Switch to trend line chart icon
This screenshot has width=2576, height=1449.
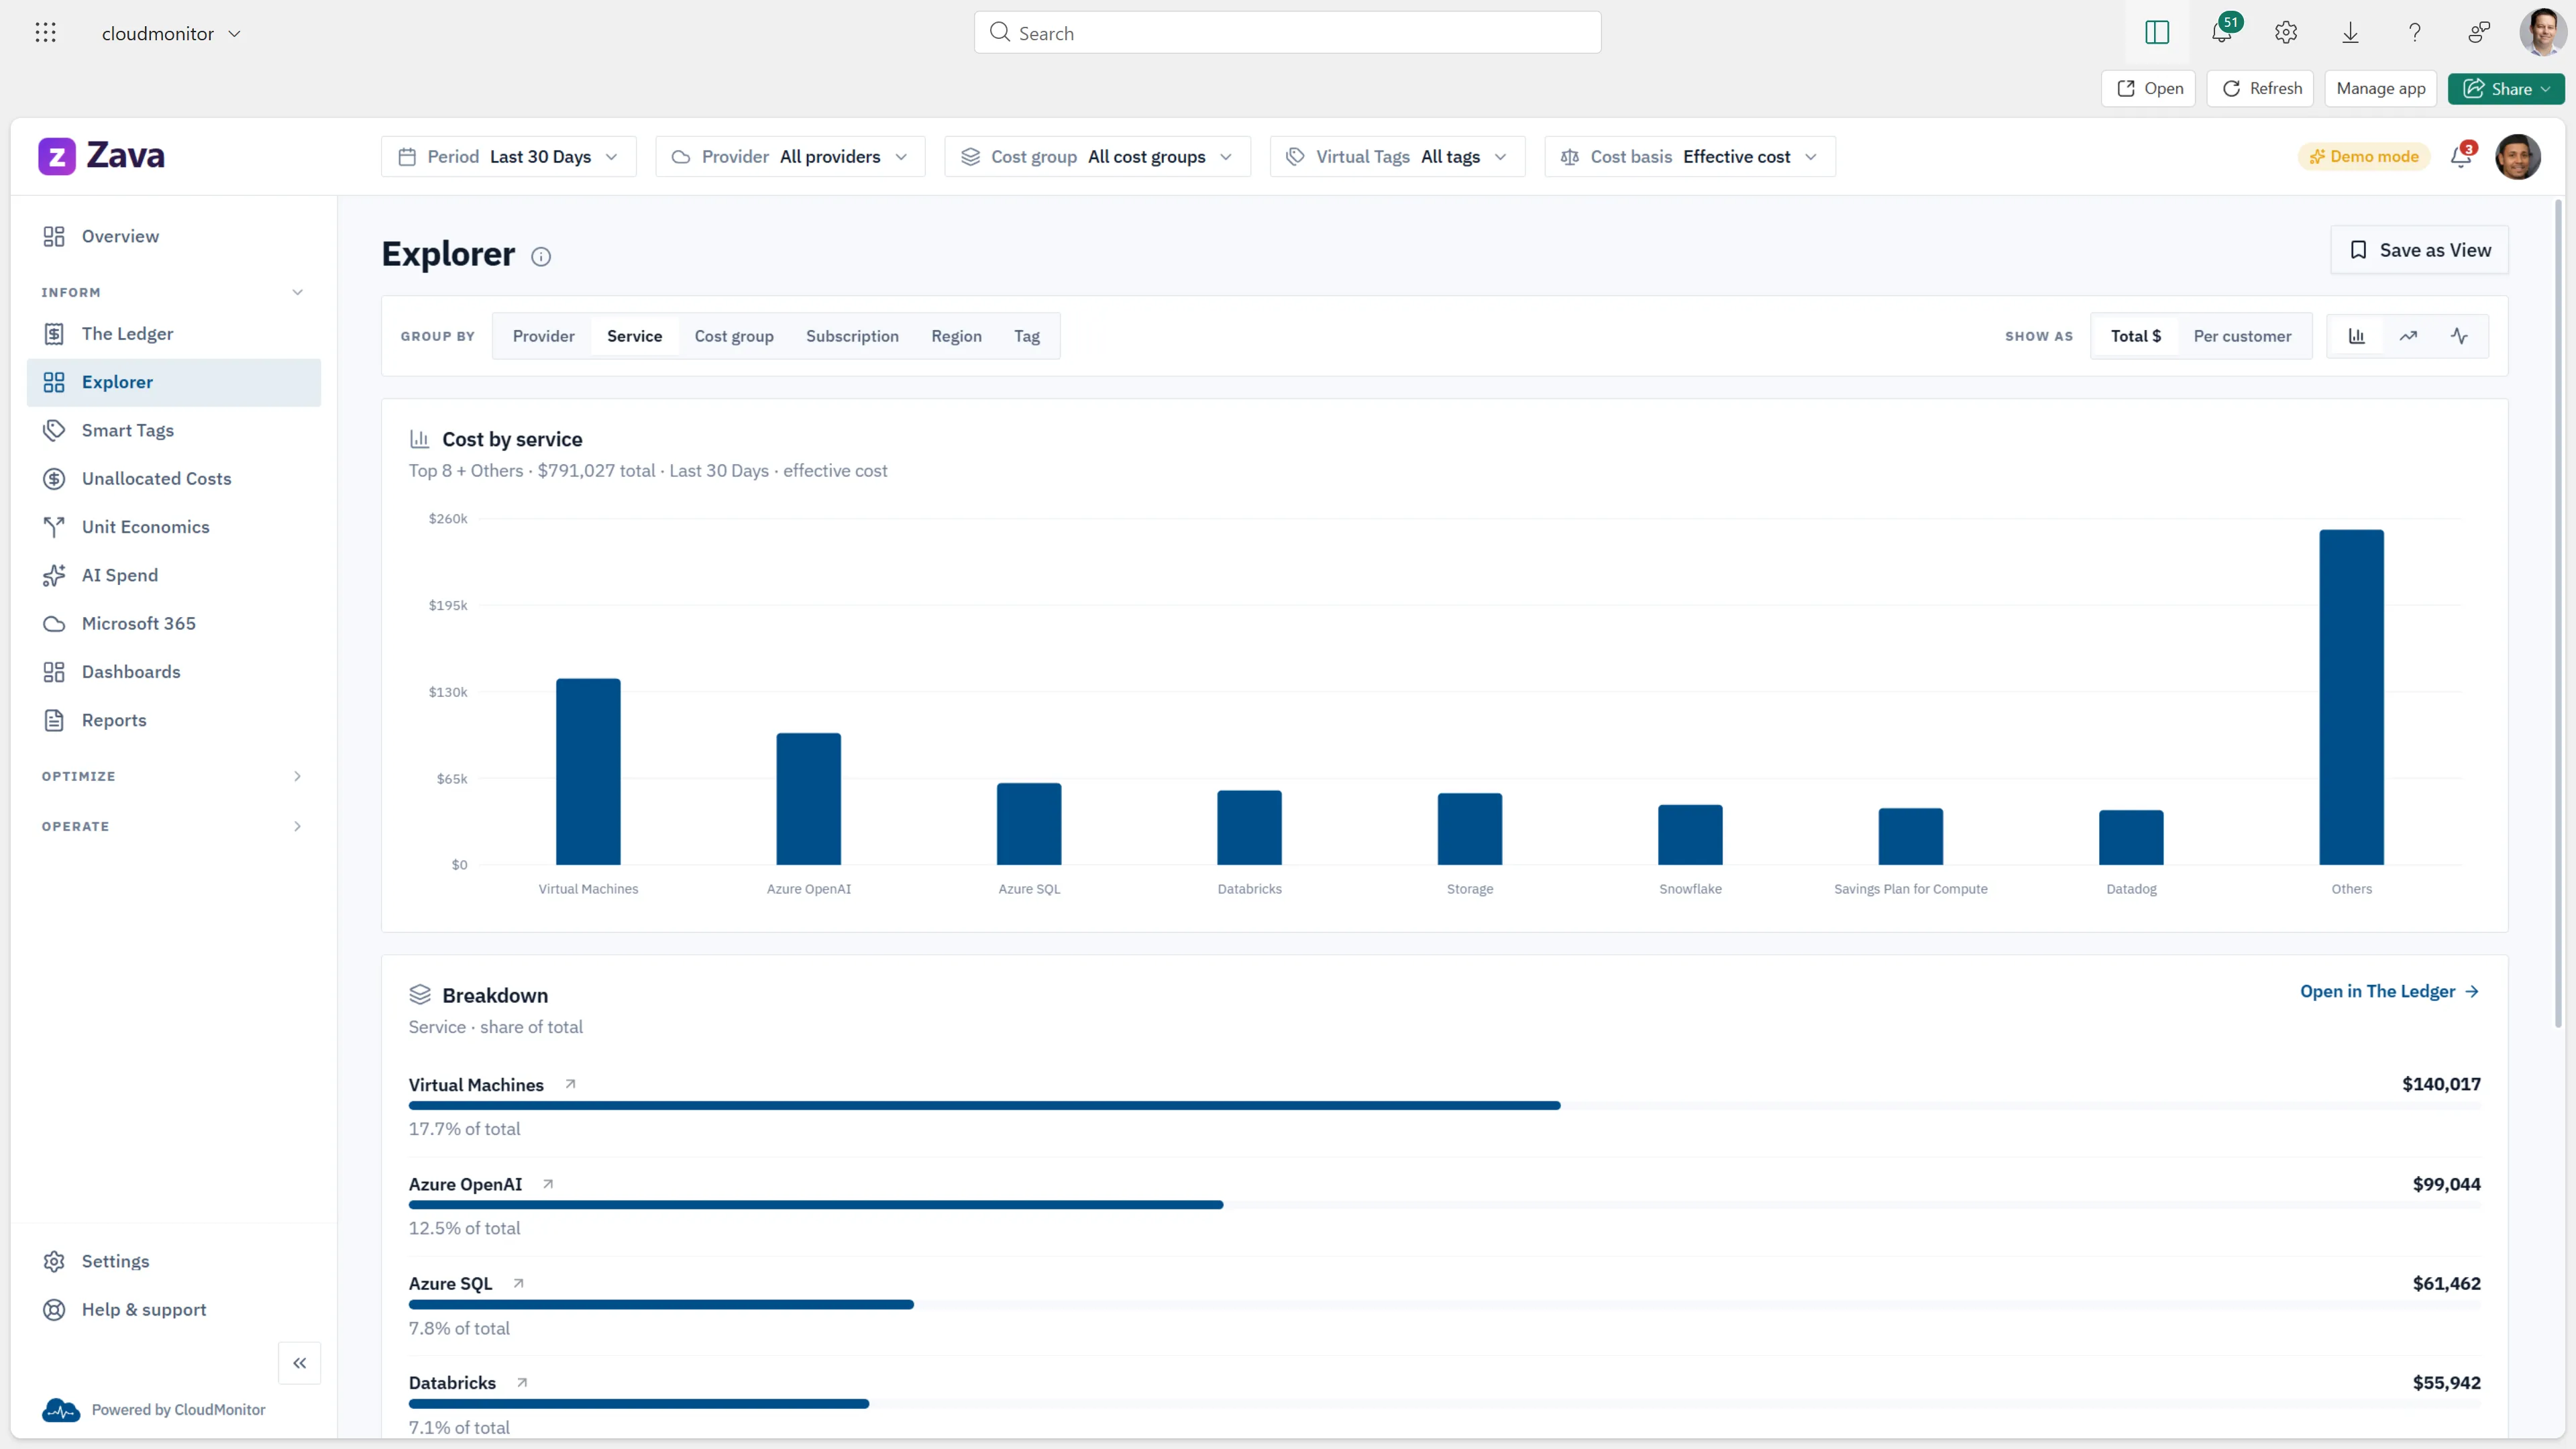tap(2408, 336)
